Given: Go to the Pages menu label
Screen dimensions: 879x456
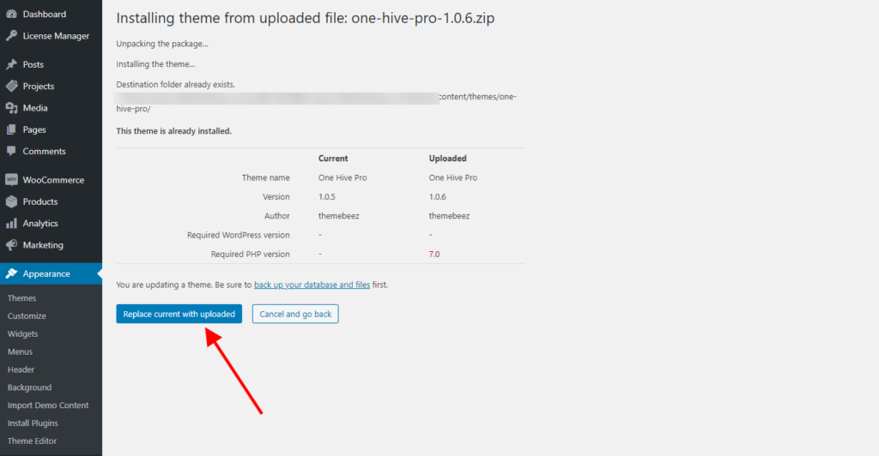Looking at the screenshot, I should coord(34,129).
